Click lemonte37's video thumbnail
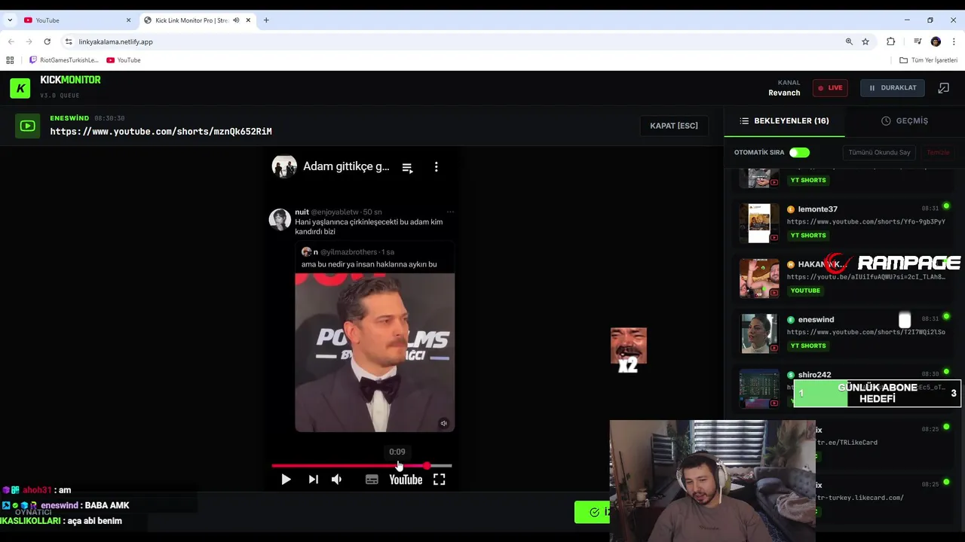The width and height of the screenshot is (965, 542). tap(759, 223)
